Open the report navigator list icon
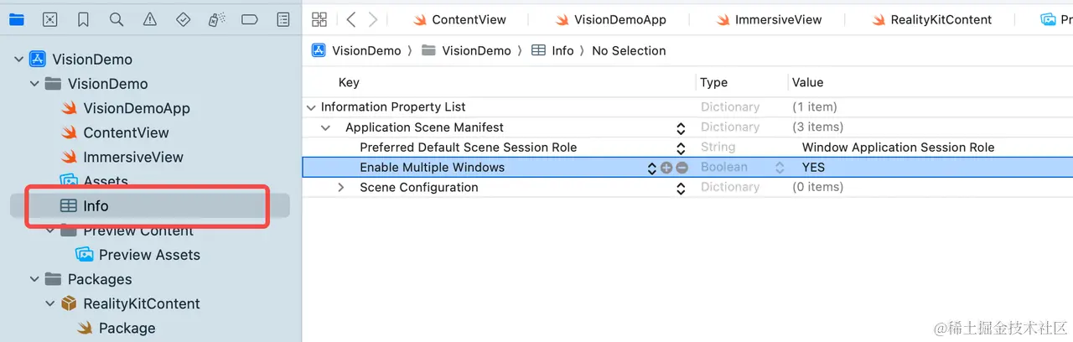The width and height of the screenshot is (1073, 342). coord(283,19)
